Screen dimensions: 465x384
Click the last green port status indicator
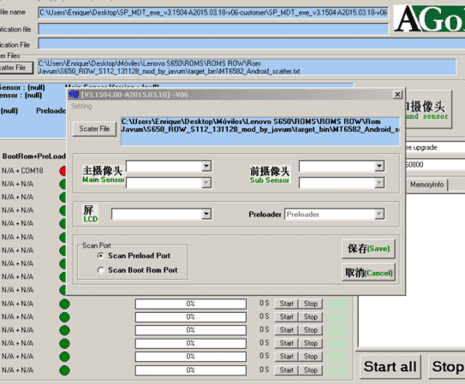(64, 370)
